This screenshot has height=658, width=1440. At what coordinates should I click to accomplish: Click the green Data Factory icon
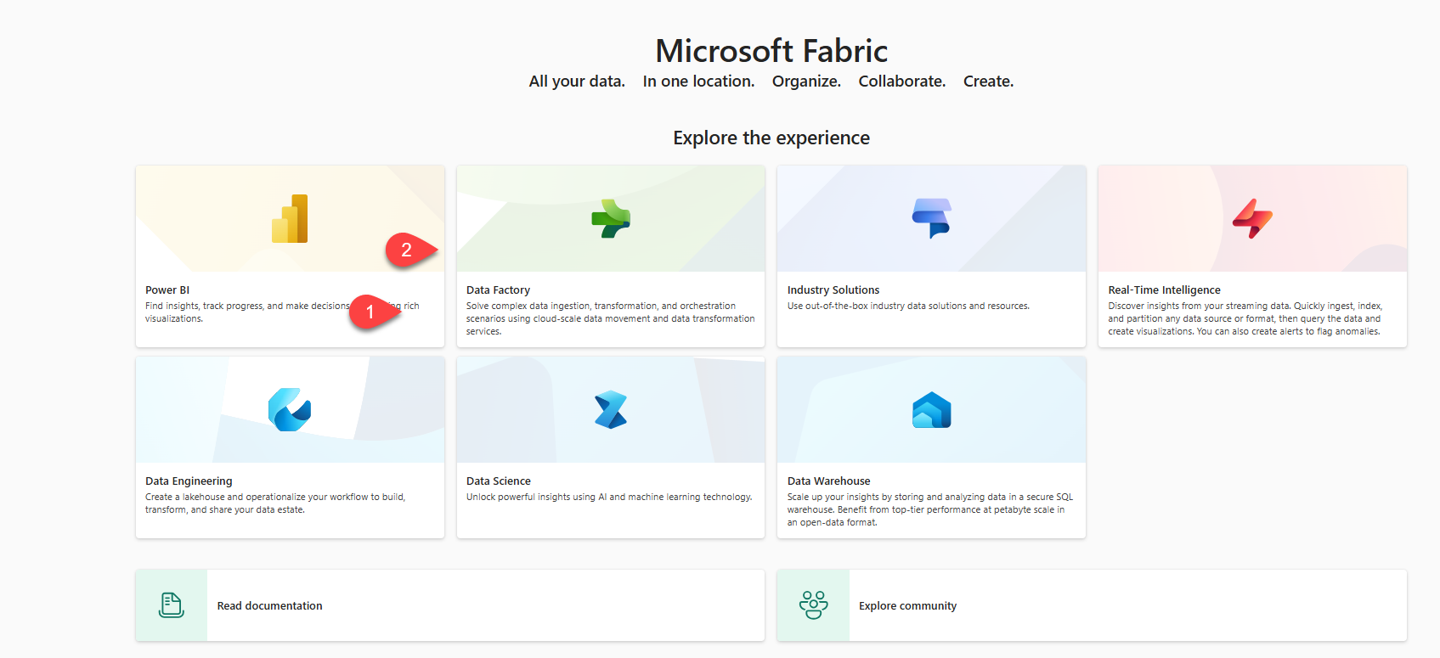pos(611,219)
